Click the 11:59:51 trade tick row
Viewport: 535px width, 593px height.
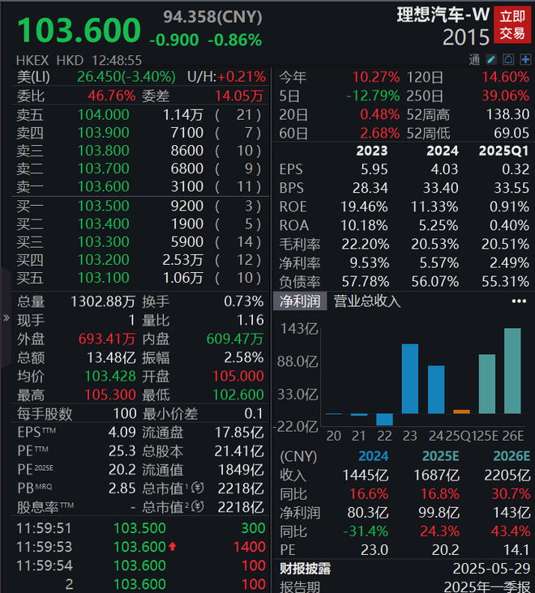point(140,528)
